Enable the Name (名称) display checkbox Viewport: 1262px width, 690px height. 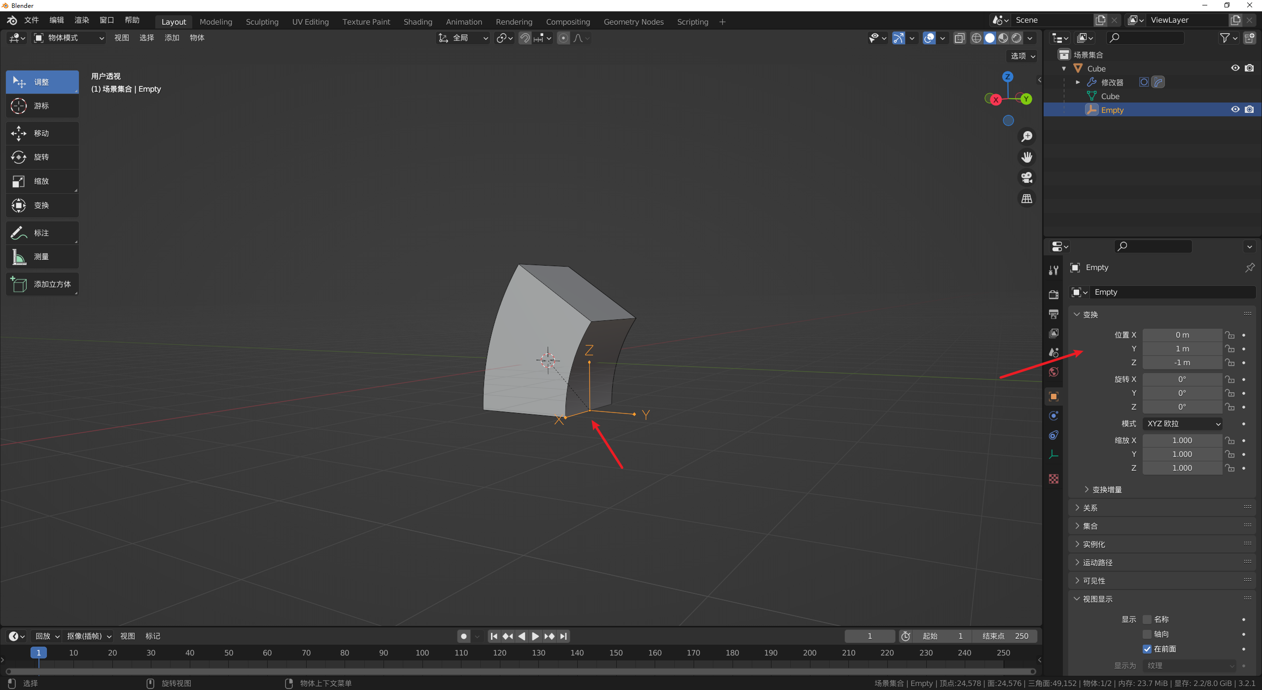click(x=1147, y=620)
